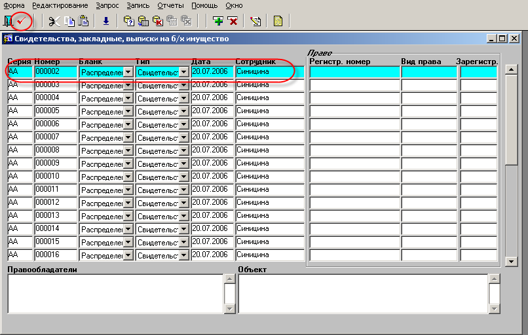Click the pencil edit icon in the toolbar
The height and width of the screenshot is (335, 528).
255,21
